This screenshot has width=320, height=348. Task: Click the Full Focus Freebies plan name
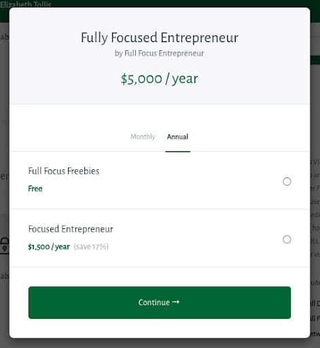click(x=64, y=171)
